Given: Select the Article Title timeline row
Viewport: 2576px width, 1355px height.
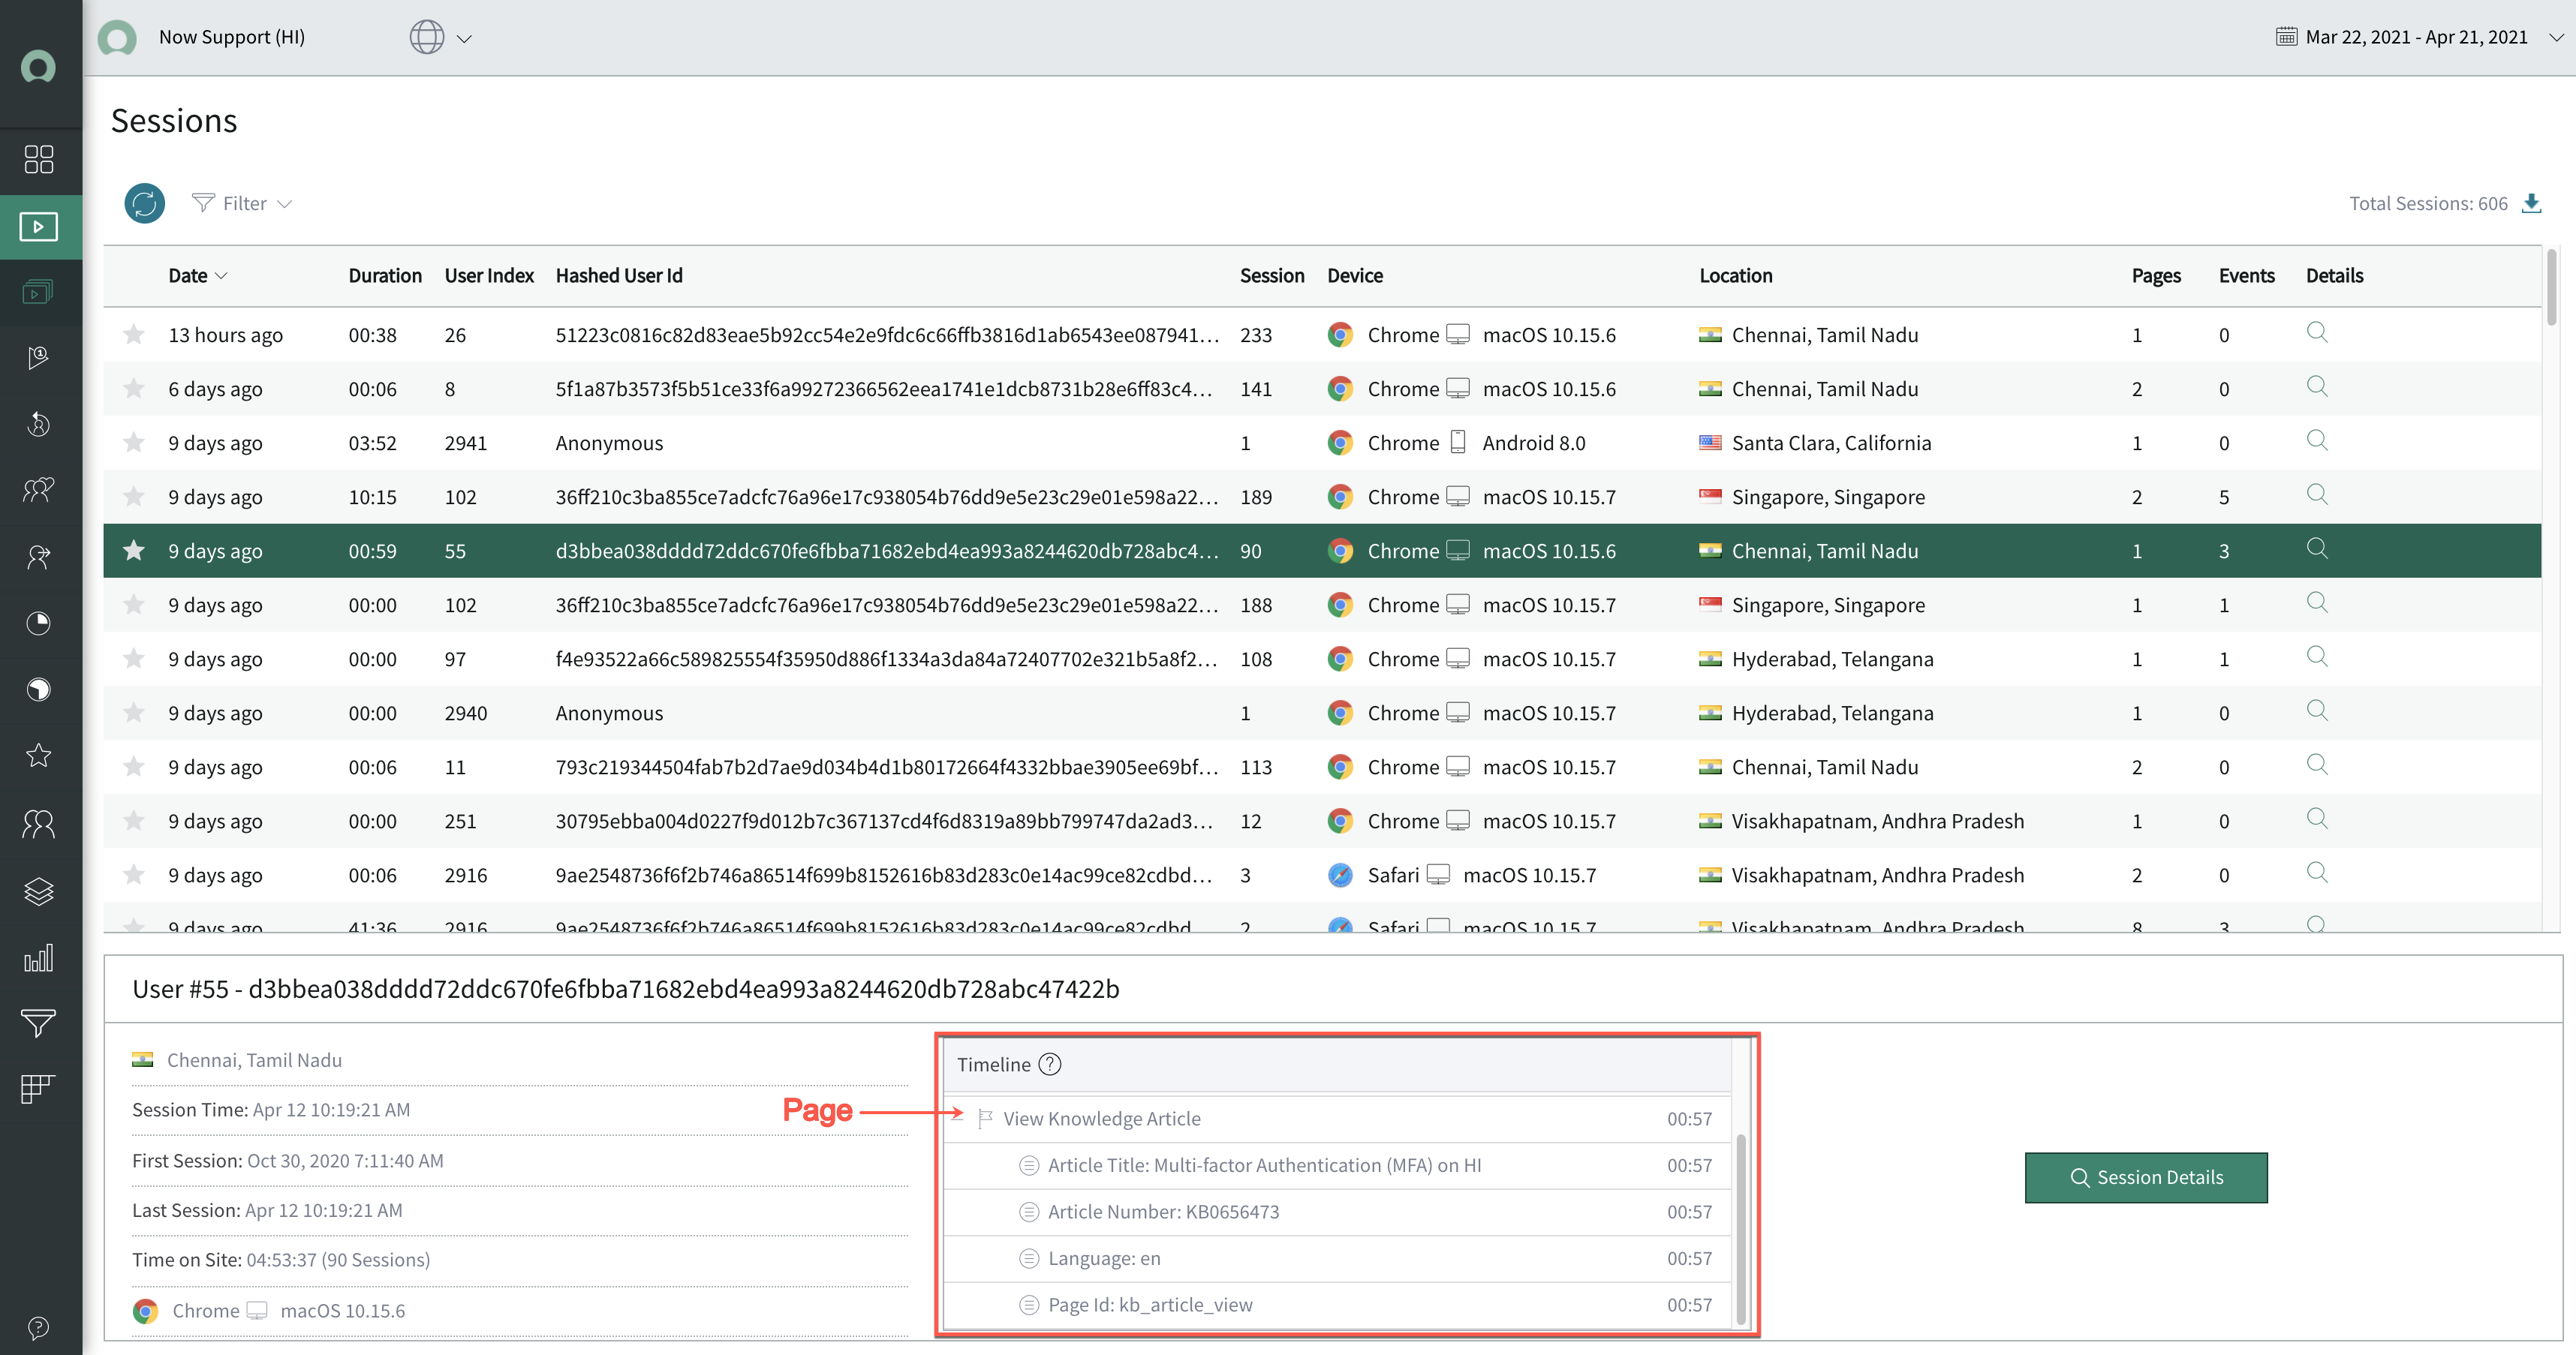Looking at the screenshot, I should pyautogui.click(x=1337, y=1166).
